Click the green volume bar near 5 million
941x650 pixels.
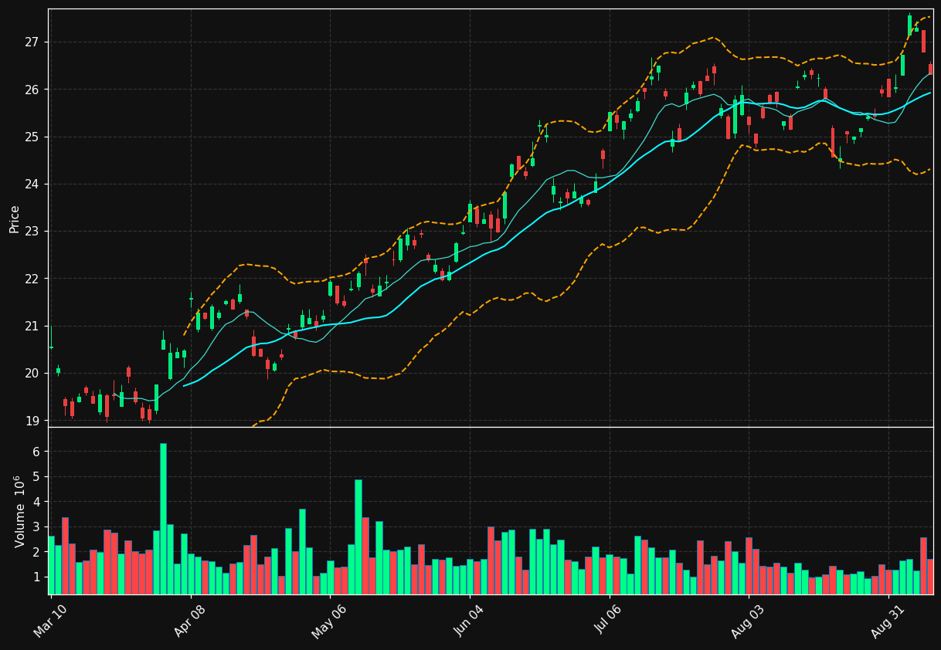coord(358,537)
